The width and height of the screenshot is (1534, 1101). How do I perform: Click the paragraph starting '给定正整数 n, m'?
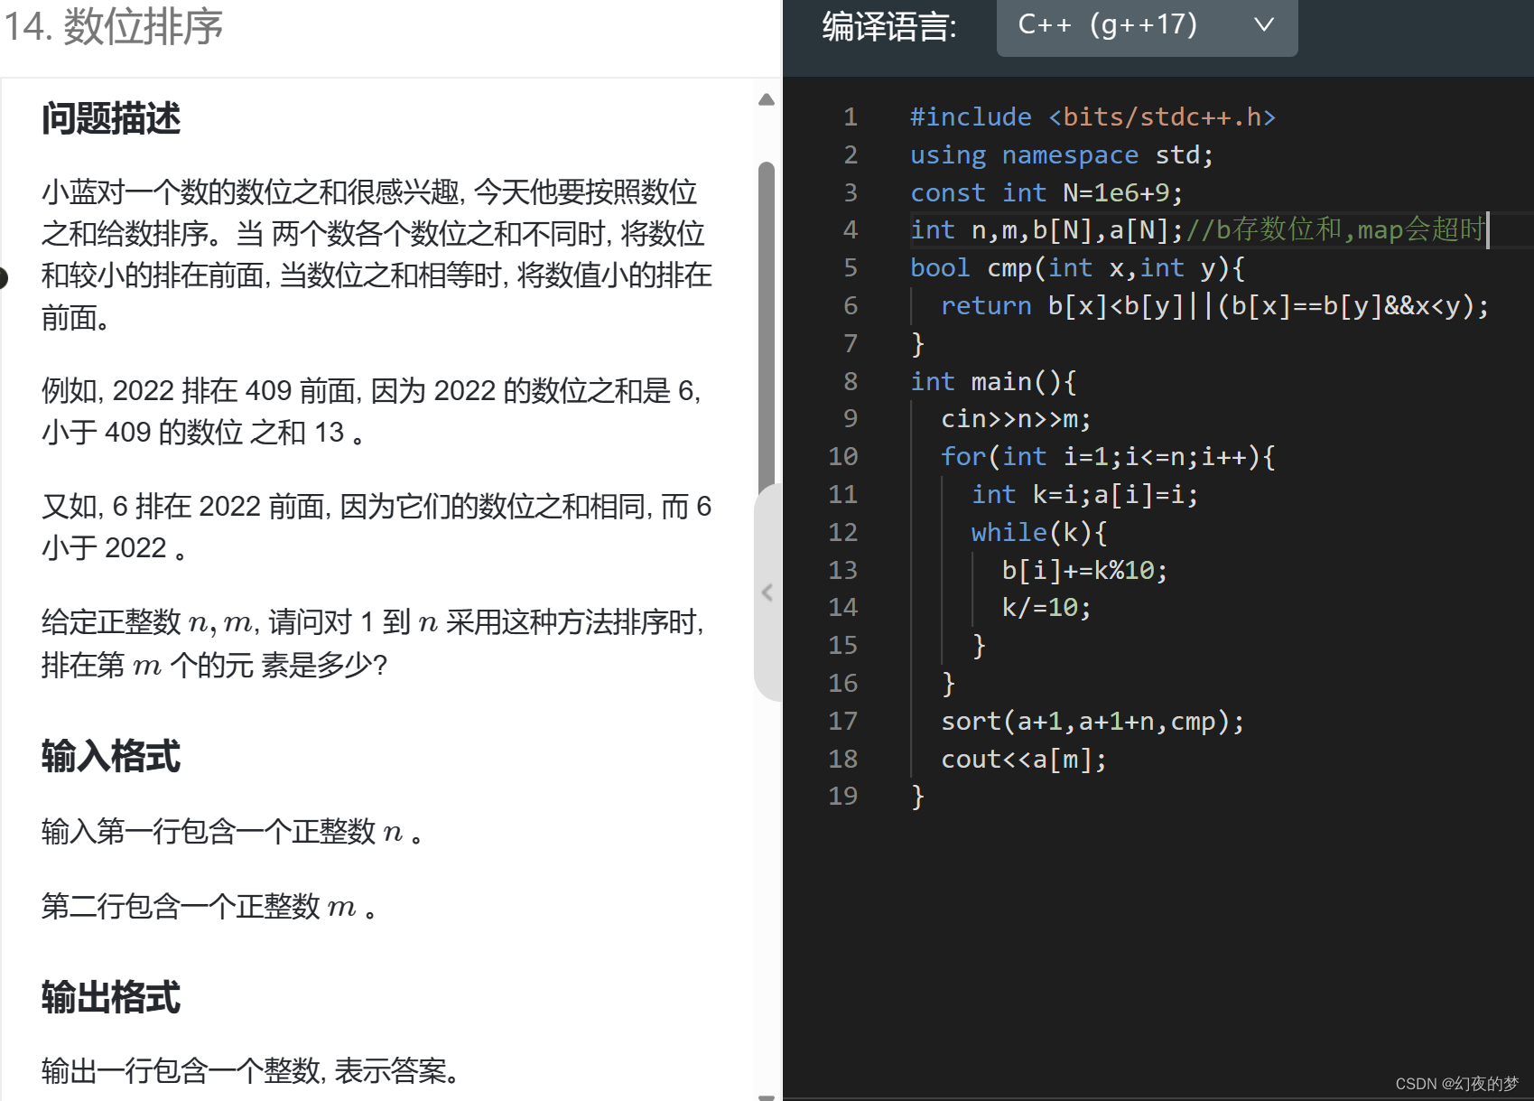pyautogui.click(x=373, y=643)
